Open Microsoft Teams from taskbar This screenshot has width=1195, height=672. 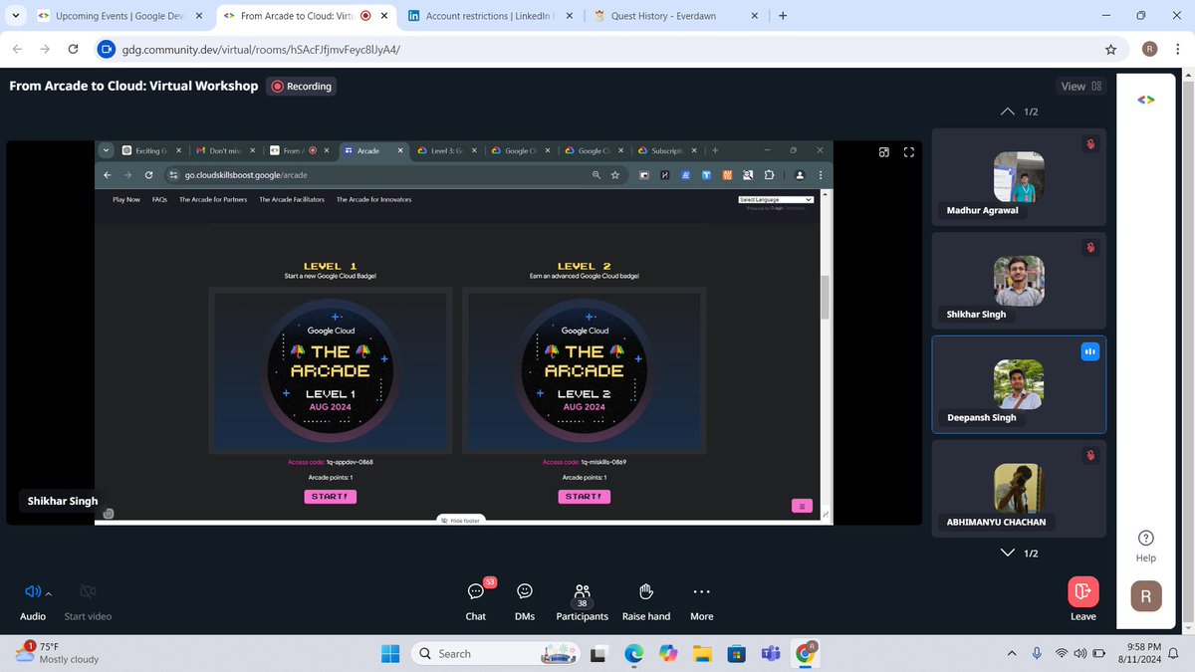pyautogui.click(x=769, y=653)
